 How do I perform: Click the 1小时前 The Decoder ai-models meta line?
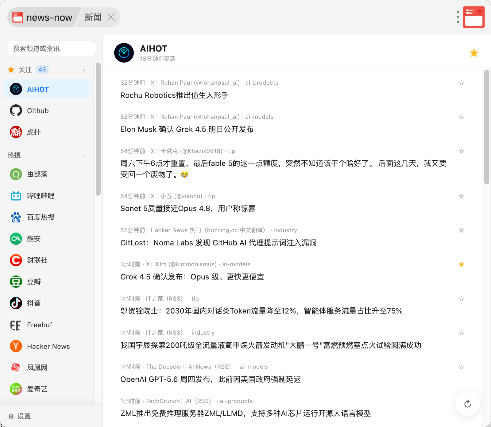coord(194,367)
